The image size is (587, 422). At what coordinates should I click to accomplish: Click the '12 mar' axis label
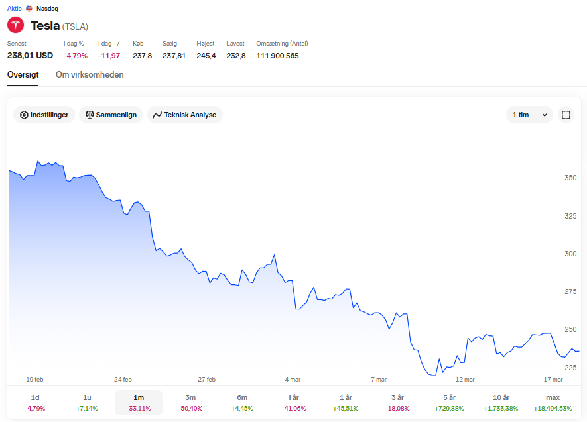tap(465, 380)
